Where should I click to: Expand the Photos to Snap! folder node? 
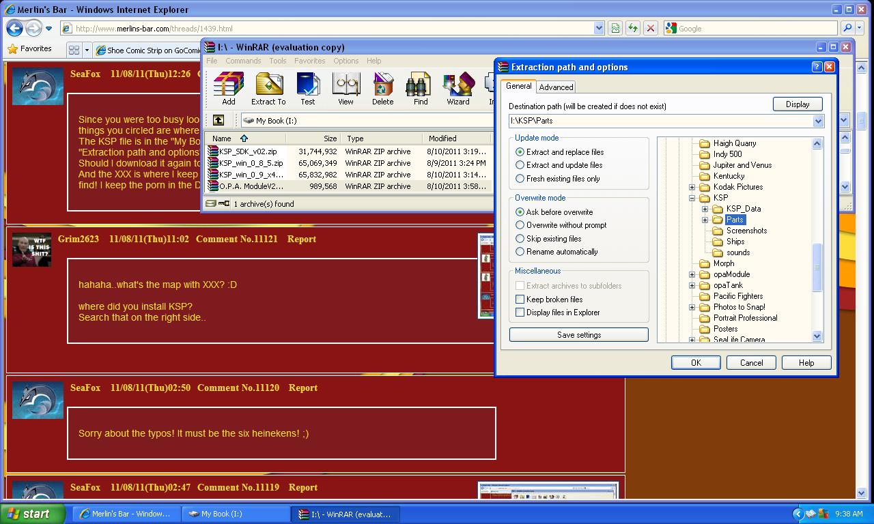click(x=692, y=307)
